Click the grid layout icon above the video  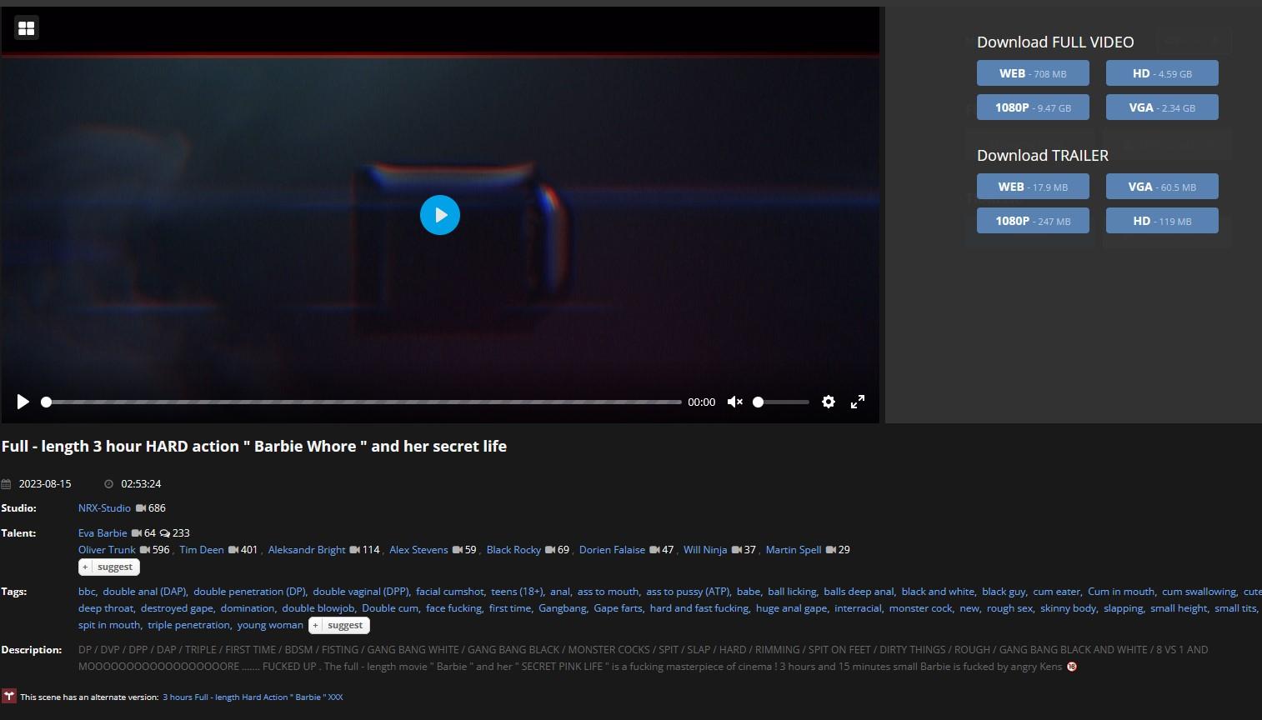tap(27, 28)
